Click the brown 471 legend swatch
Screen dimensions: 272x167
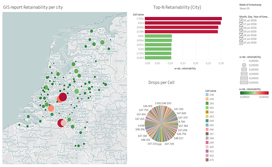pyautogui.click(x=207, y=160)
